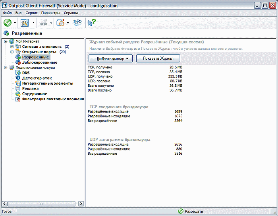The width and height of the screenshot is (278, 216).
Task: Click the settings tools toolbar icon
Action: click(25, 23)
